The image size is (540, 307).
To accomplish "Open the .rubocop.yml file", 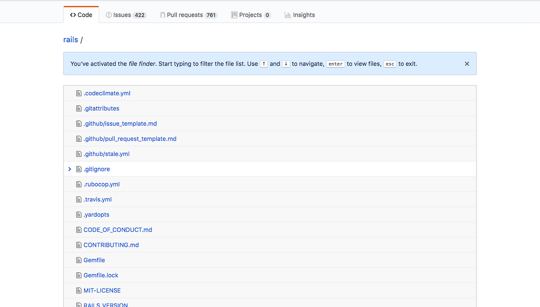I will 102,184.
